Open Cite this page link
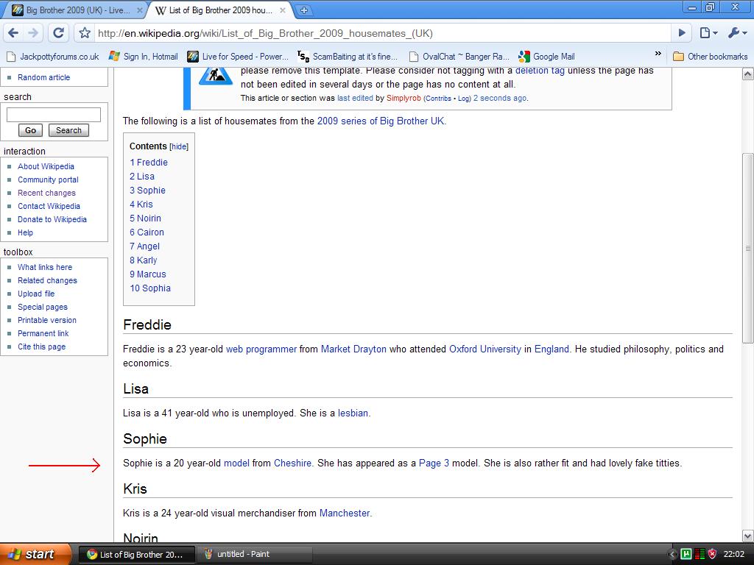 [41, 347]
